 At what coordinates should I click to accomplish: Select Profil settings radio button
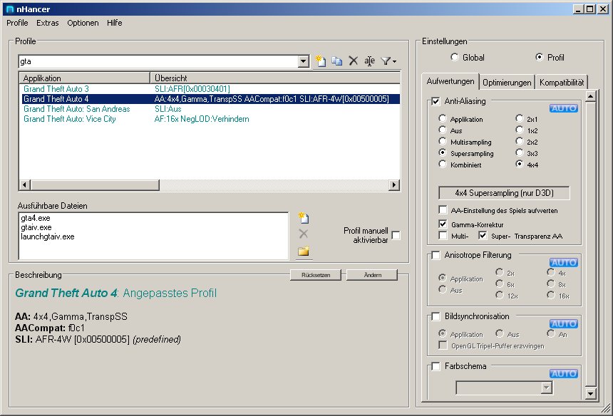(539, 57)
